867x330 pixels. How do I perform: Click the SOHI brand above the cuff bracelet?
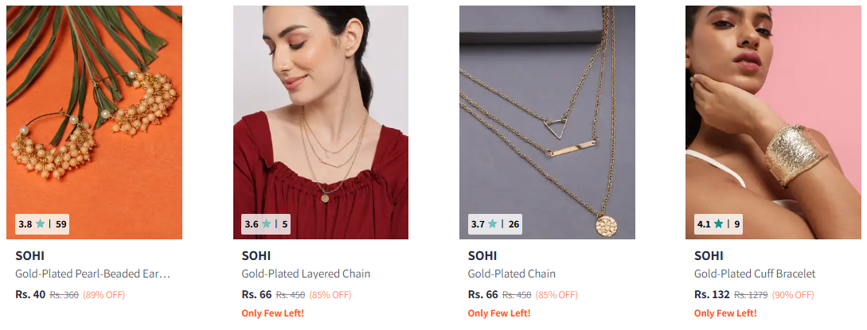click(709, 256)
